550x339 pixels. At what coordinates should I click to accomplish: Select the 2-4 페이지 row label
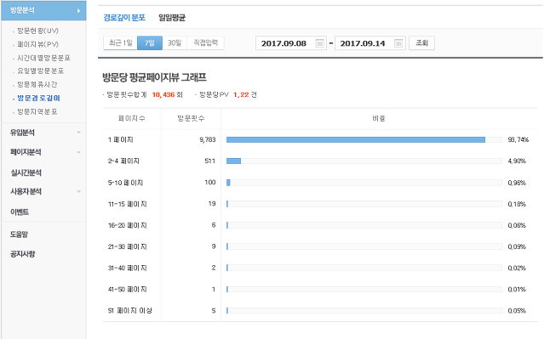pos(123,161)
